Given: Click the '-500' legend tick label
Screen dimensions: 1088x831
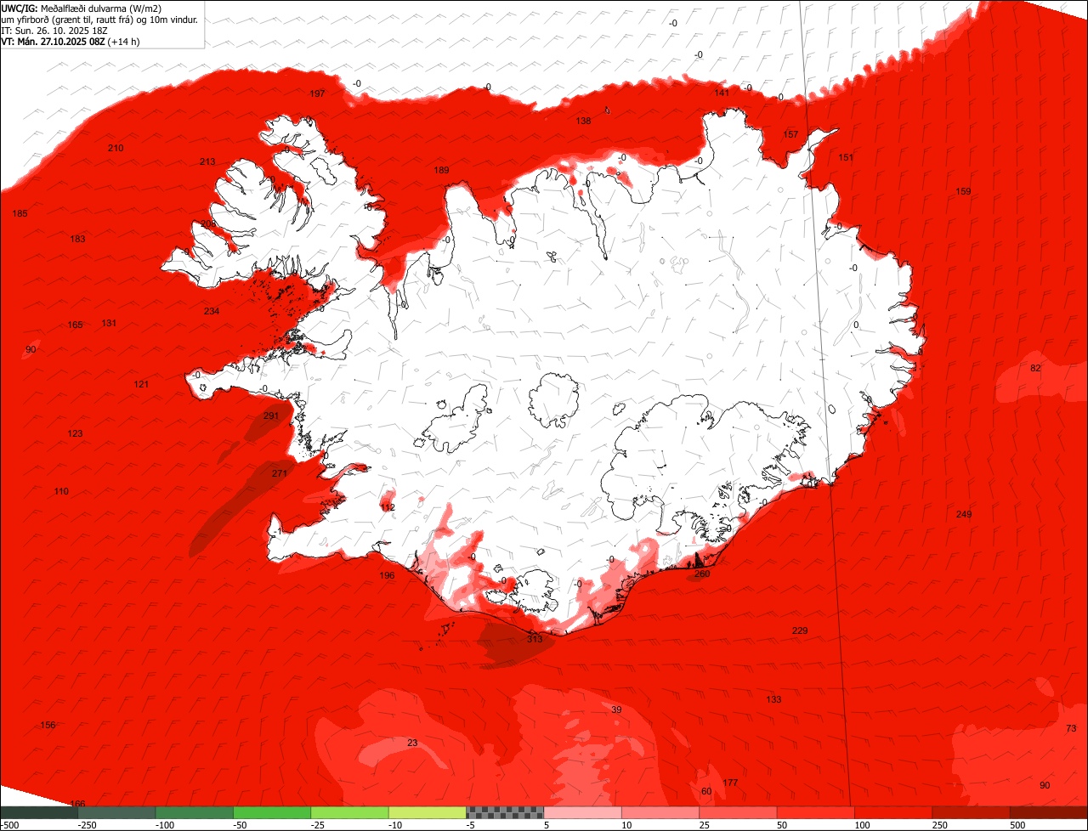Looking at the screenshot, I should (9, 825).
